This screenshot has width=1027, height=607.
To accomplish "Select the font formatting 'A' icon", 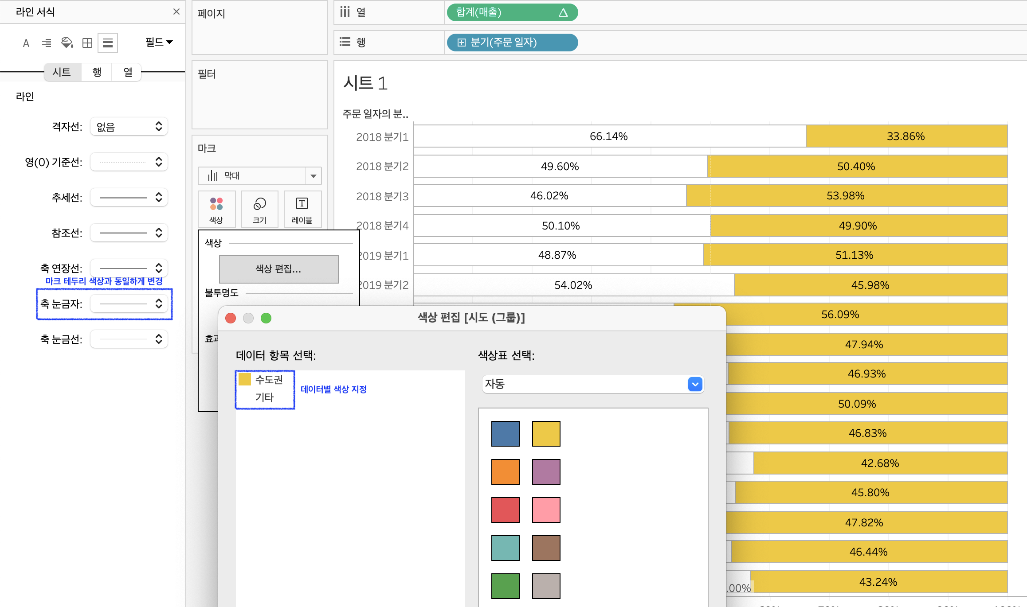I will (26, 43).
